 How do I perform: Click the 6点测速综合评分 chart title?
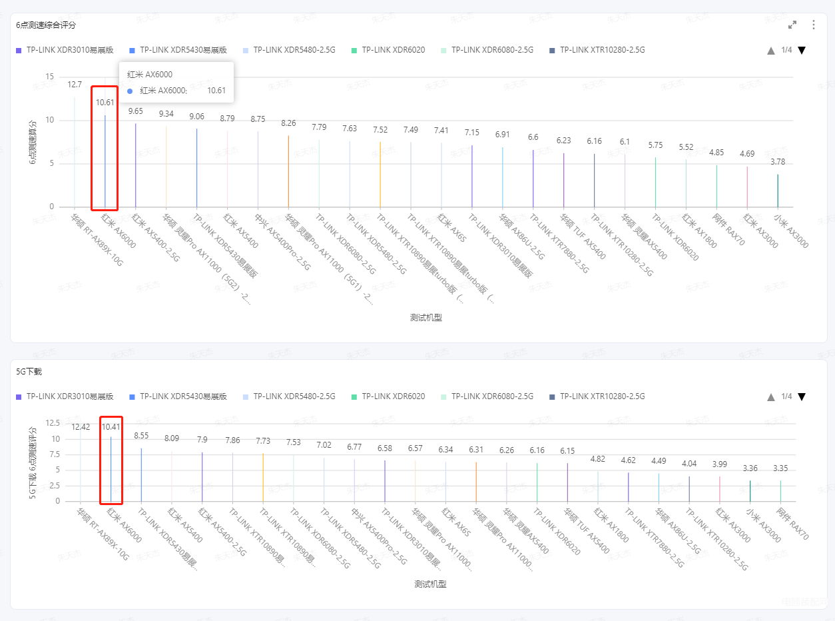[47, 25]
